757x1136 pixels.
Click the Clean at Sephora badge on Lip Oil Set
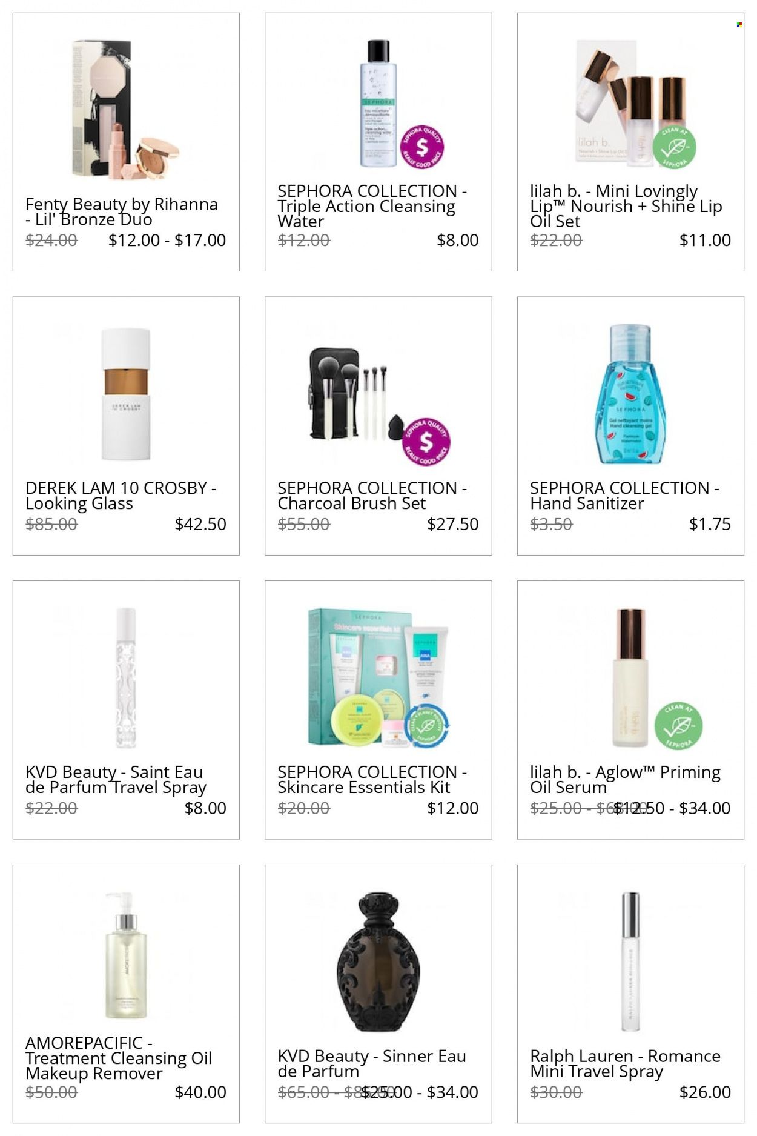coord(674,147)
